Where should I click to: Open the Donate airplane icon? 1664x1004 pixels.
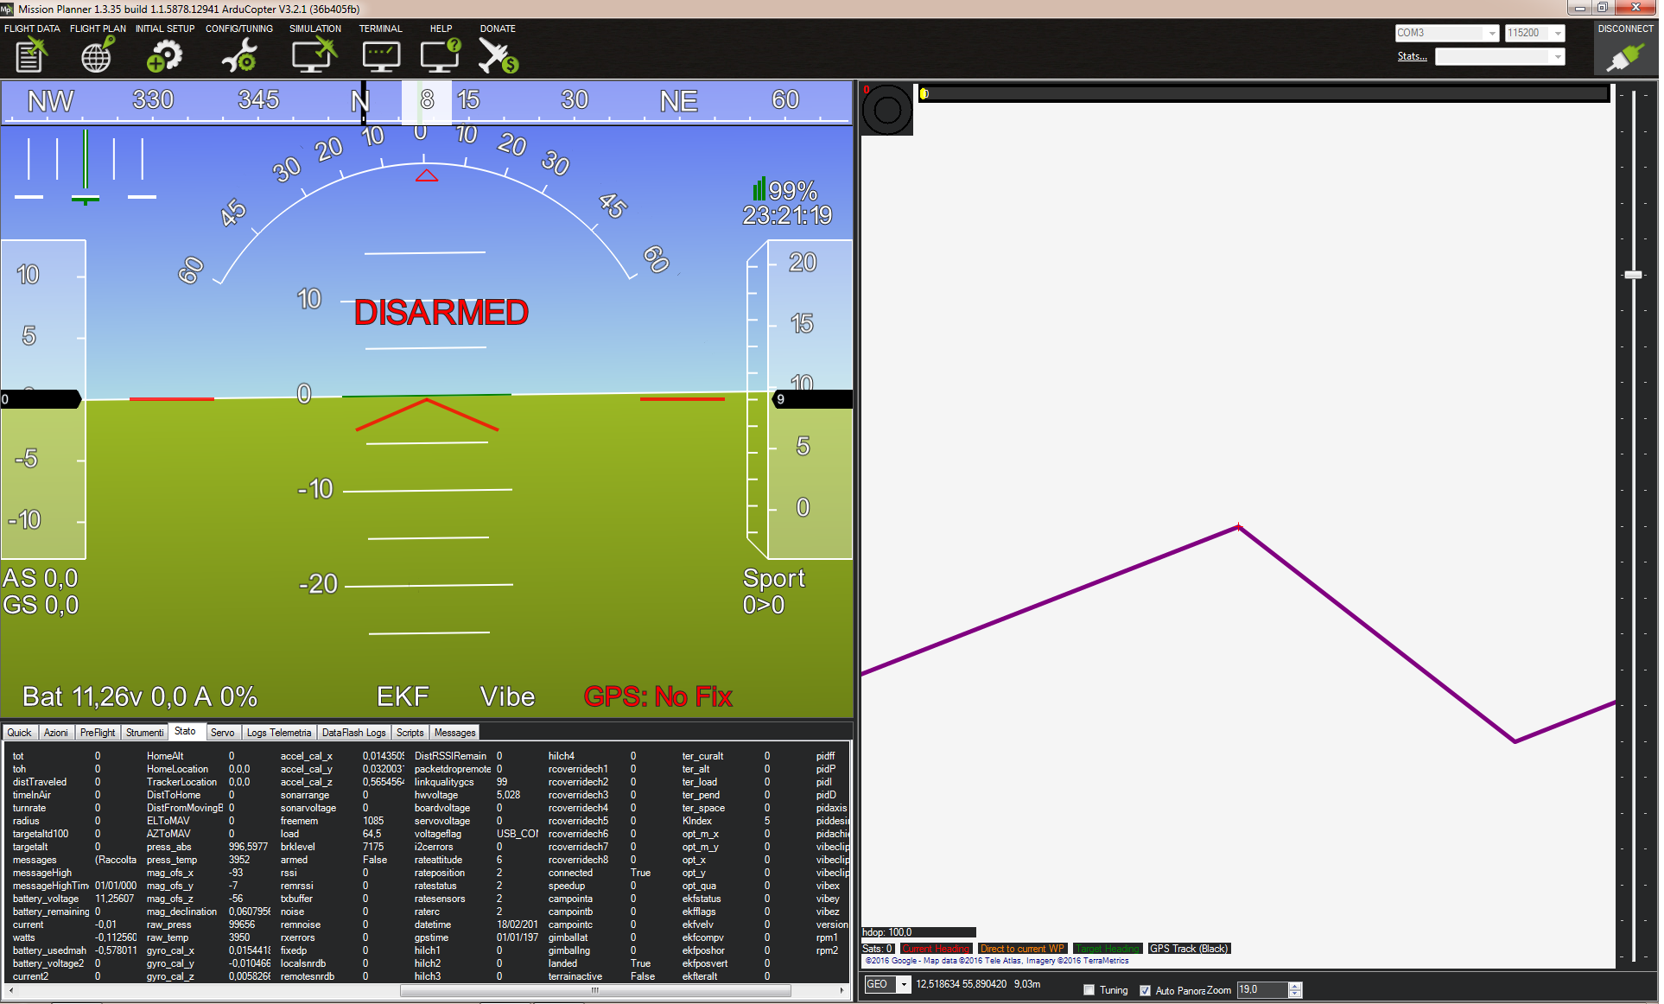pos(498,57)
